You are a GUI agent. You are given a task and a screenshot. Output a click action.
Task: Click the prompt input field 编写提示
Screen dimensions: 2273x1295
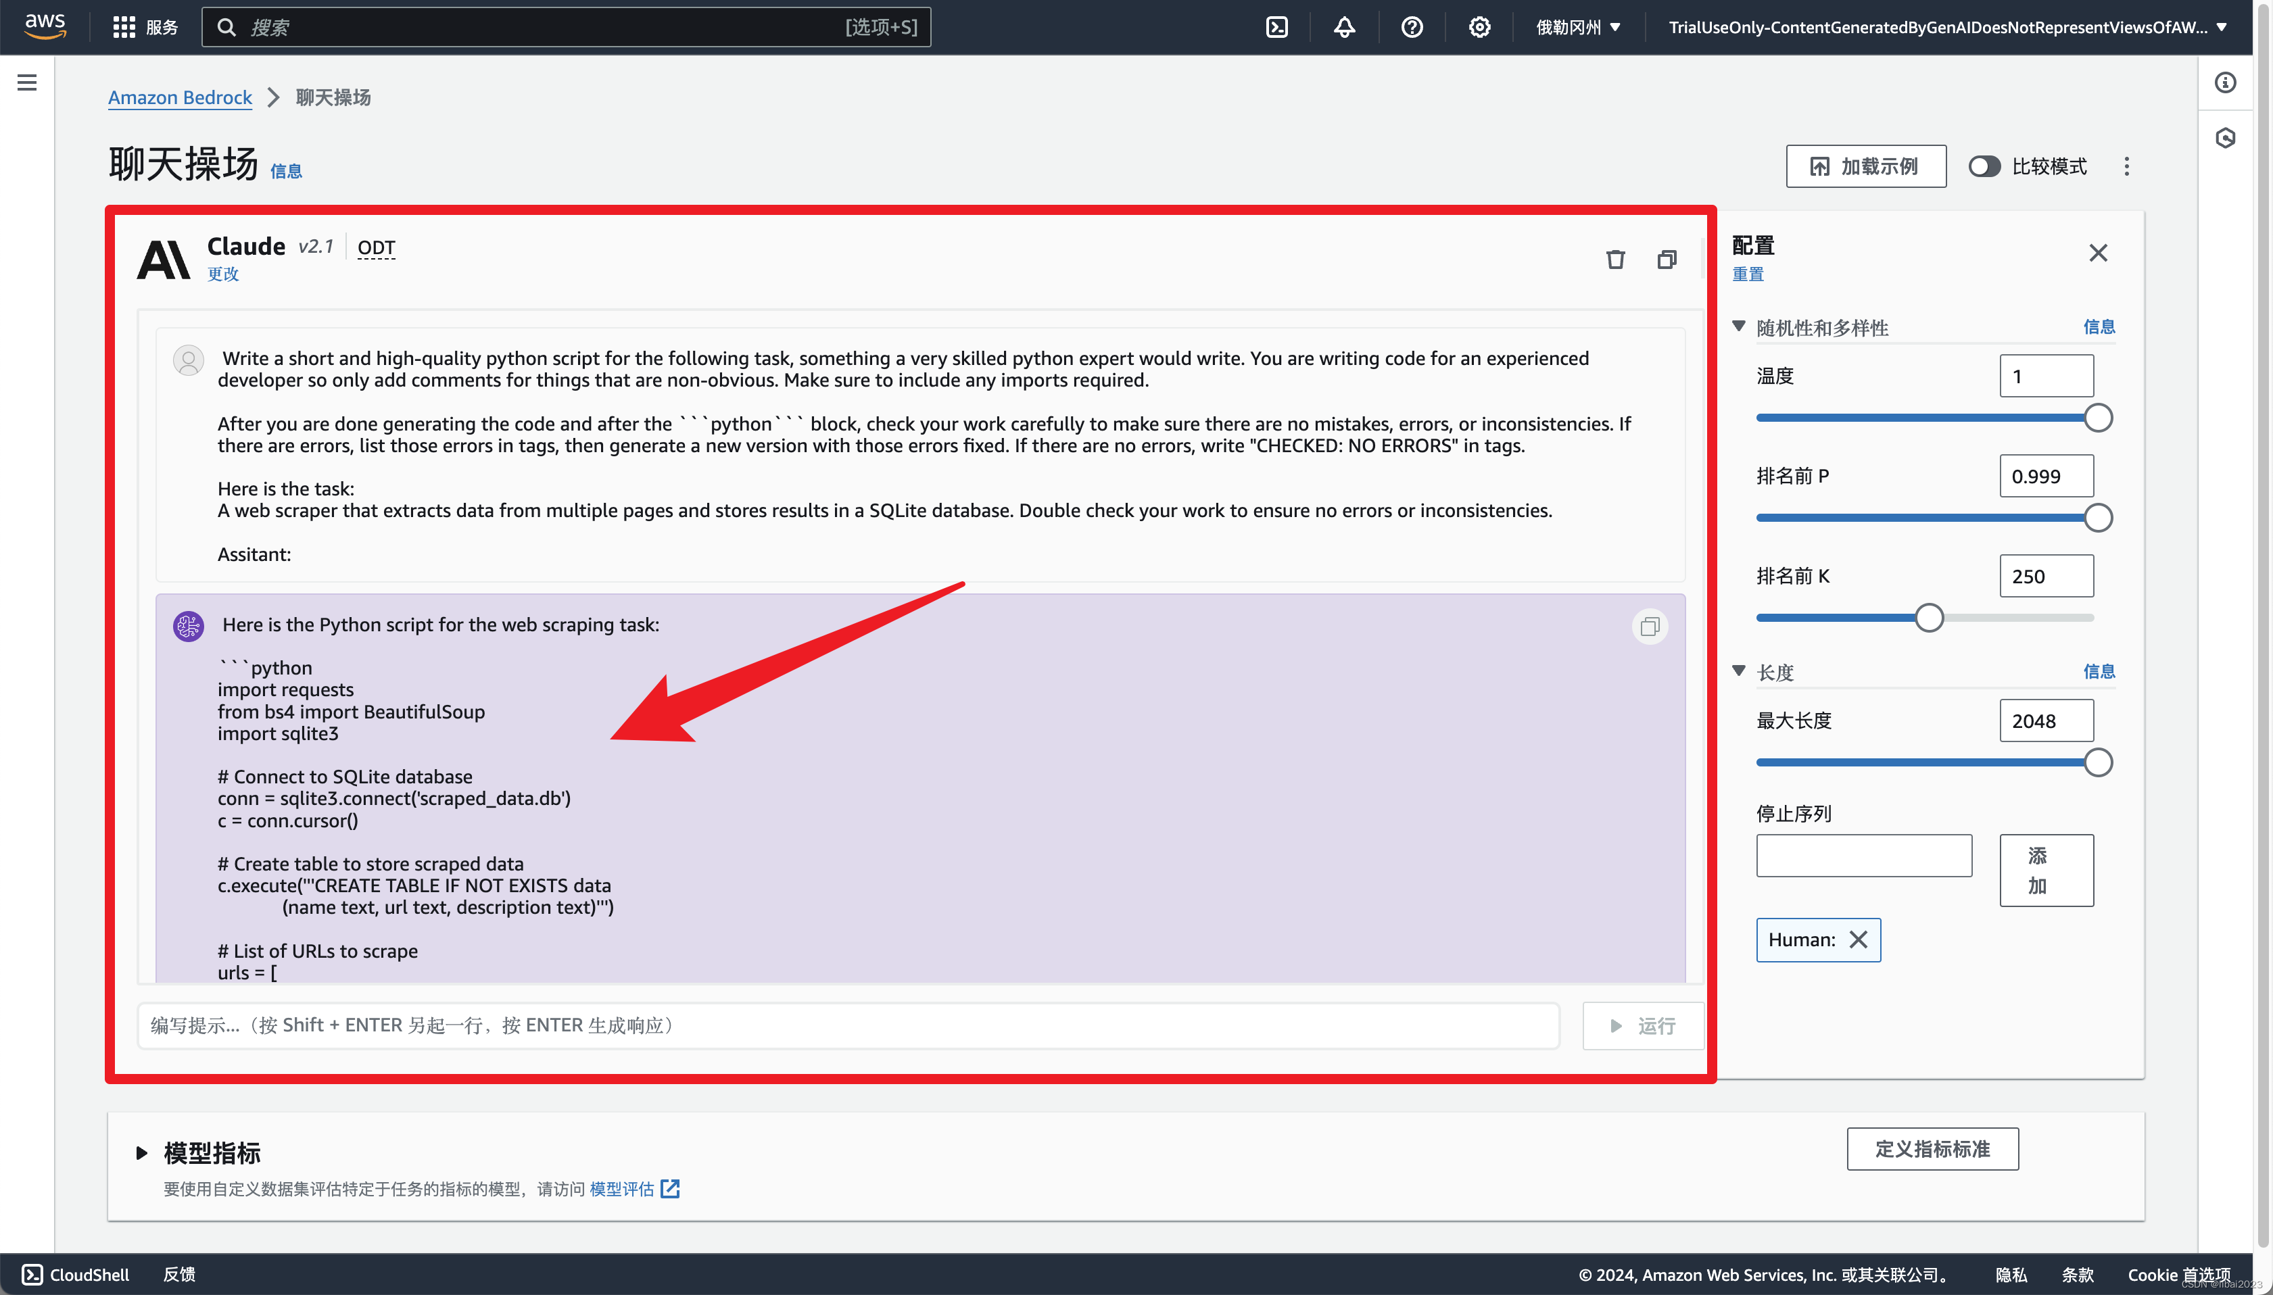click(848, 1025)
